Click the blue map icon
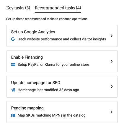This screenshot has width=124, height=129. (13, 115)
